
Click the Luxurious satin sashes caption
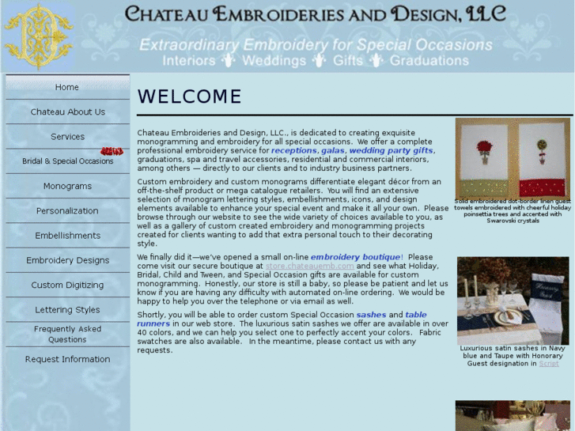pos(513,355)
